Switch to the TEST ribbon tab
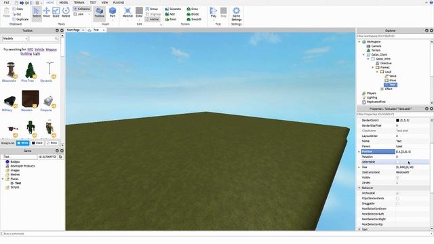The width and height of the screenshot is (434, 244). 93,3
